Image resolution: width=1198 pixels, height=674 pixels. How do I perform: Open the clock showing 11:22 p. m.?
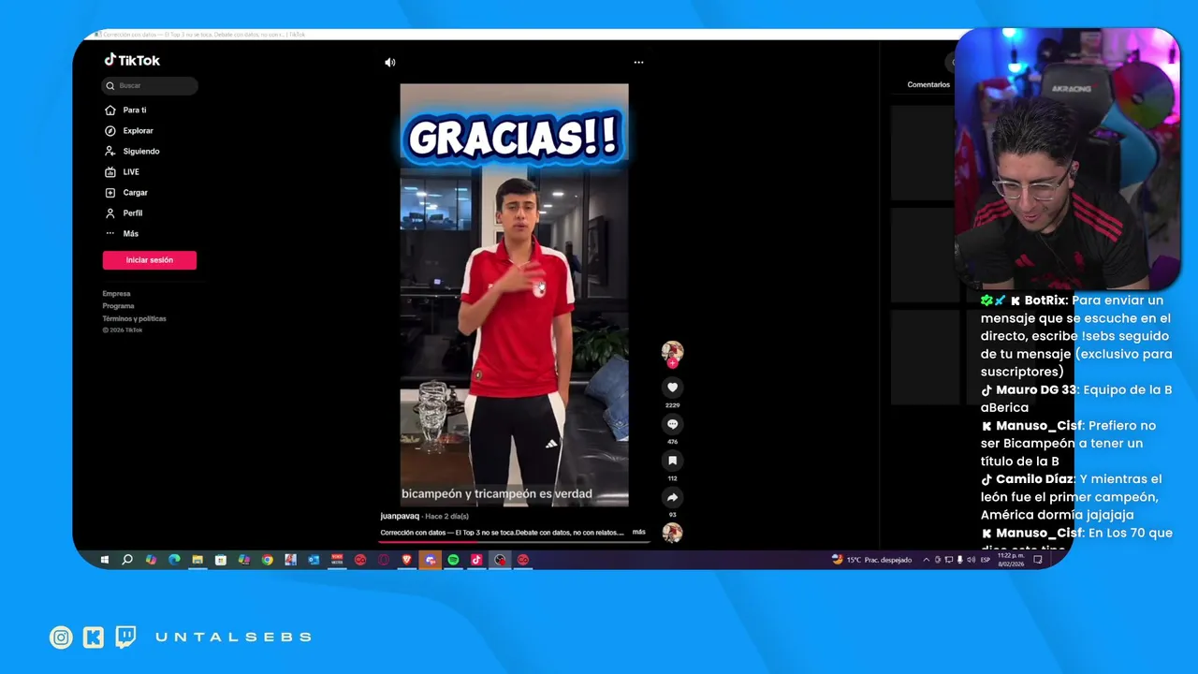tap(1011, 560)
